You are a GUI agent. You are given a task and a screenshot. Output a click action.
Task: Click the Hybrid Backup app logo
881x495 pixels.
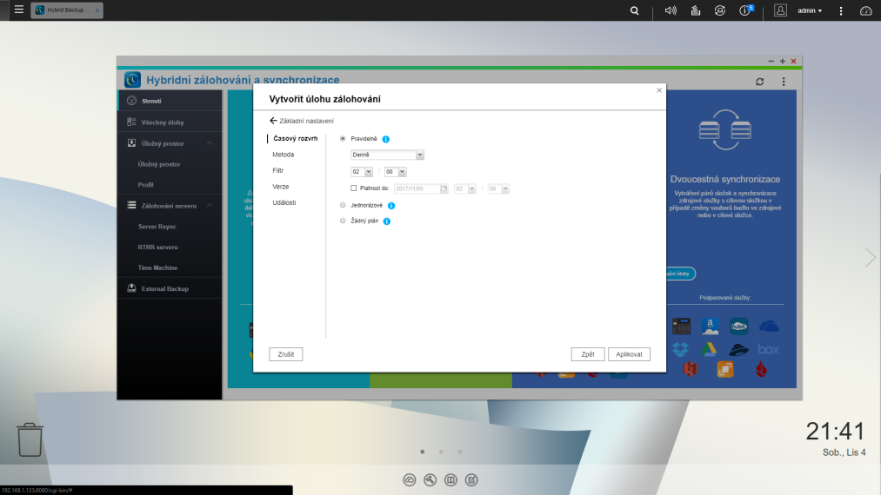pos(132,80)
